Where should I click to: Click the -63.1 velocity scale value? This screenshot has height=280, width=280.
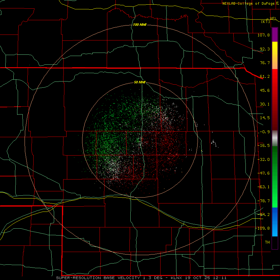coord(264,187)
